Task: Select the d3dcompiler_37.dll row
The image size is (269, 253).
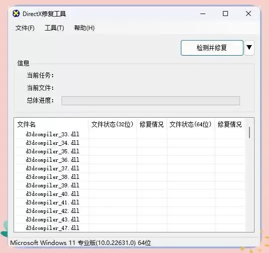Action: click(x=130, y=168)
